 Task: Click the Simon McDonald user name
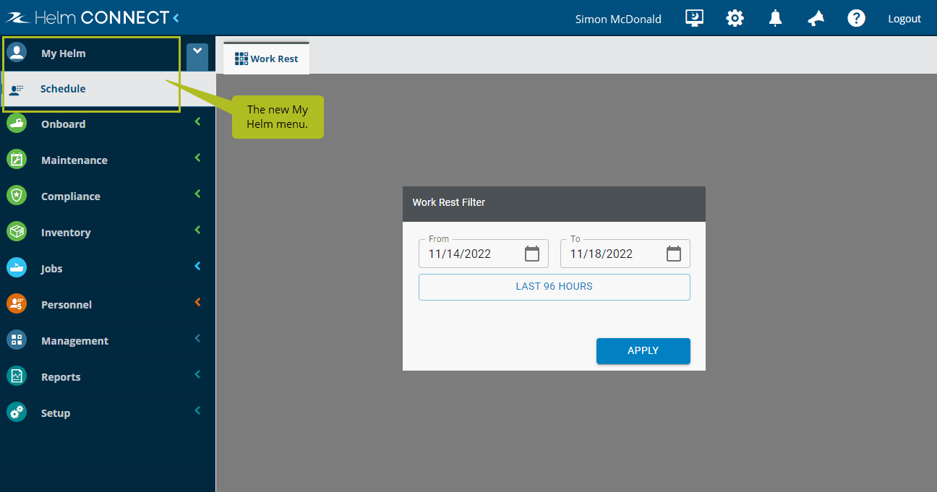click(x=618, y=19)
